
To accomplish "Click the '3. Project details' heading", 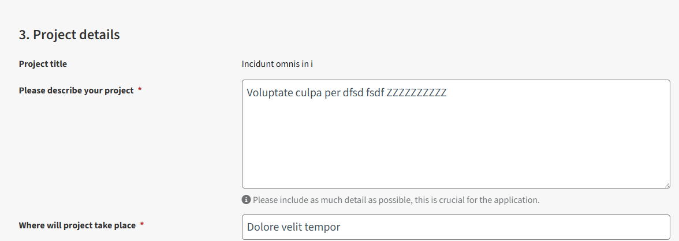I will click(x=69, y=35).
